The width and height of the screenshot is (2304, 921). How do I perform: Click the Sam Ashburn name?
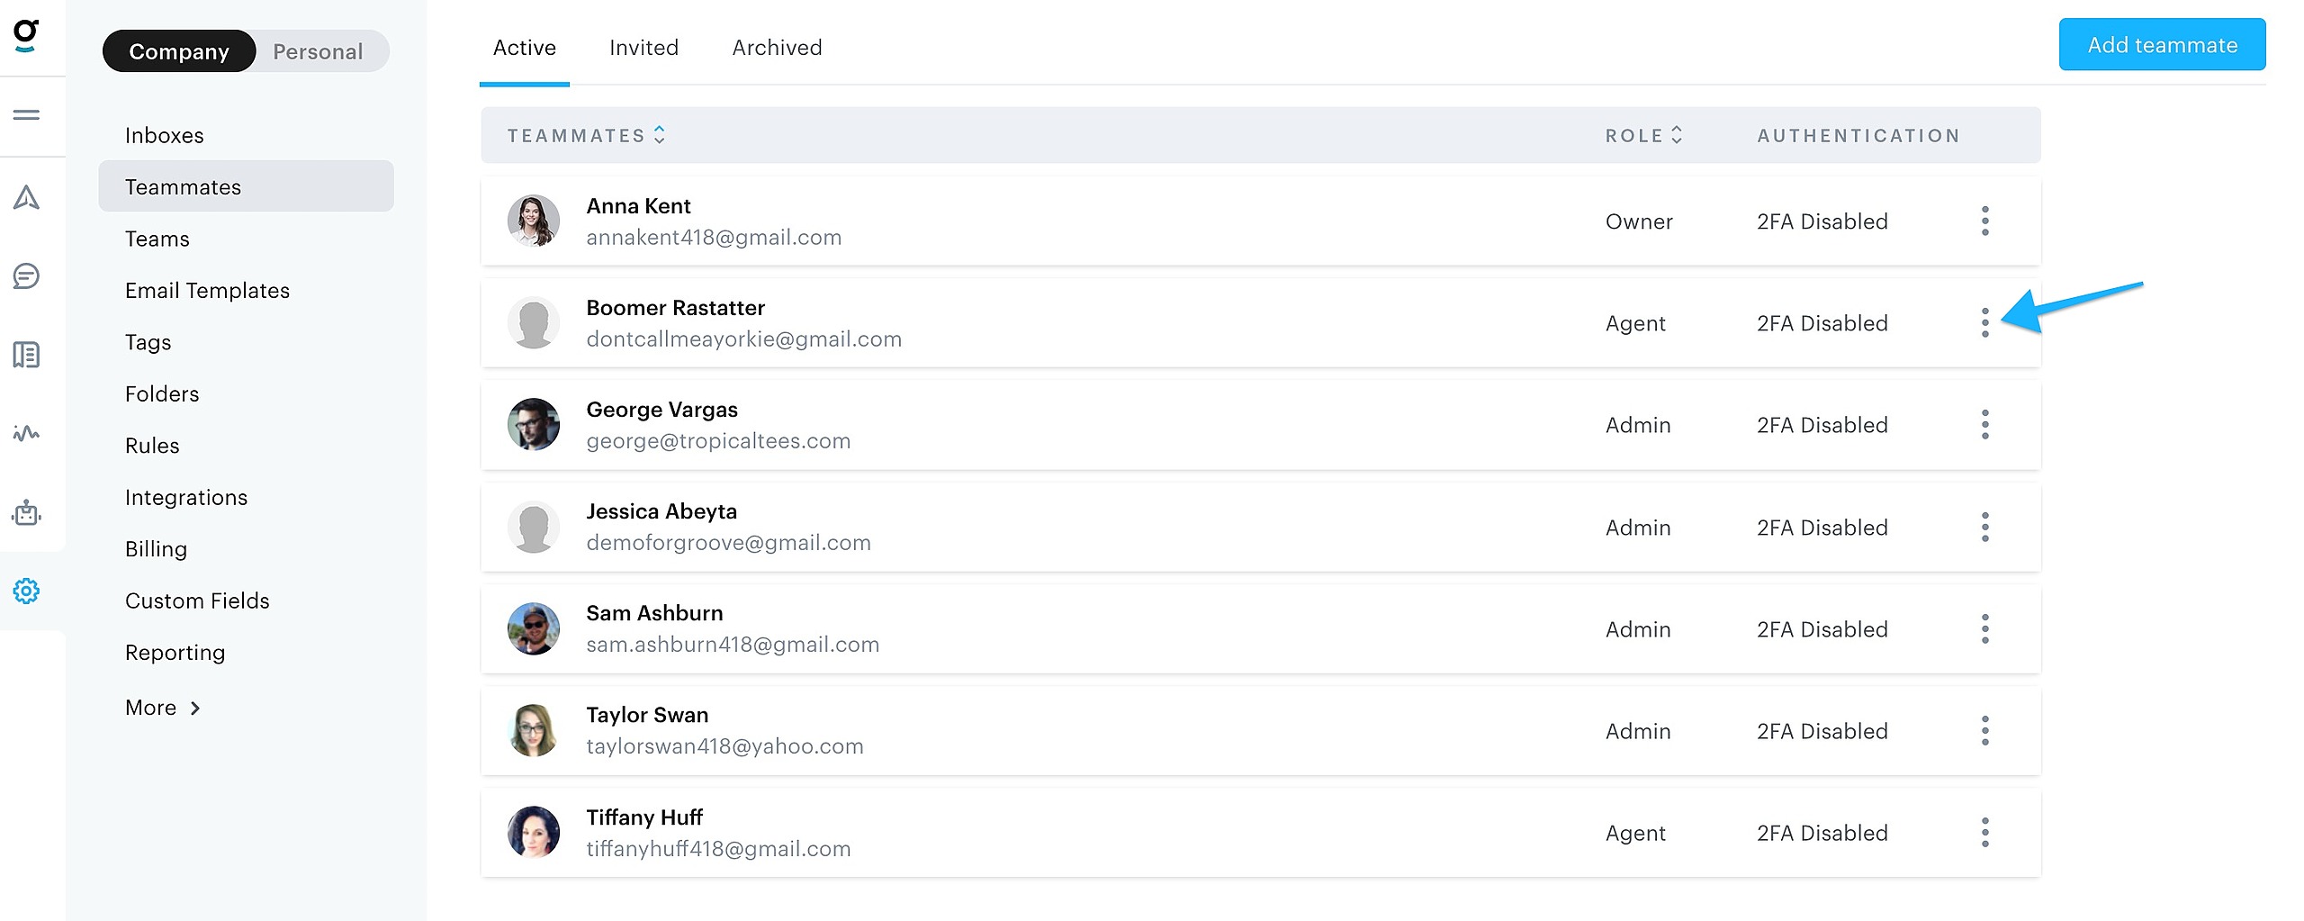(654, 613)
